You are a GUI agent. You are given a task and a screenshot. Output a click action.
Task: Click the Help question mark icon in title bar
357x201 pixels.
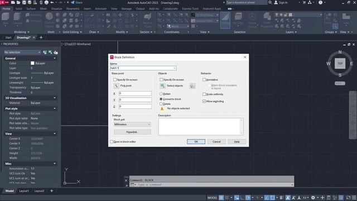[x=320, y=2]
